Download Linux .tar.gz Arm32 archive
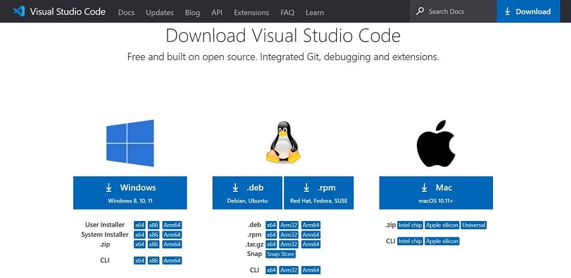The height and width of the screenshot is (278, 571). pyautogui.click(x=289, y=244)
